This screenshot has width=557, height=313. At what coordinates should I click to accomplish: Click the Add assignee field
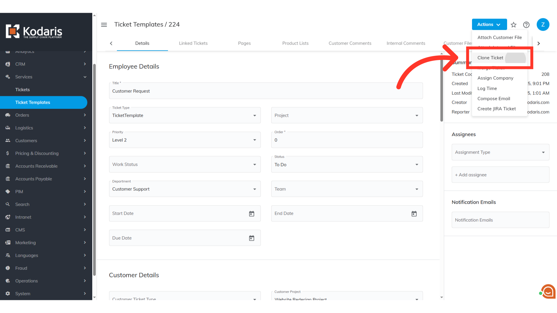click(500, 175)
